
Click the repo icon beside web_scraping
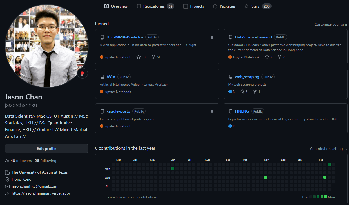tap(231, 77)
